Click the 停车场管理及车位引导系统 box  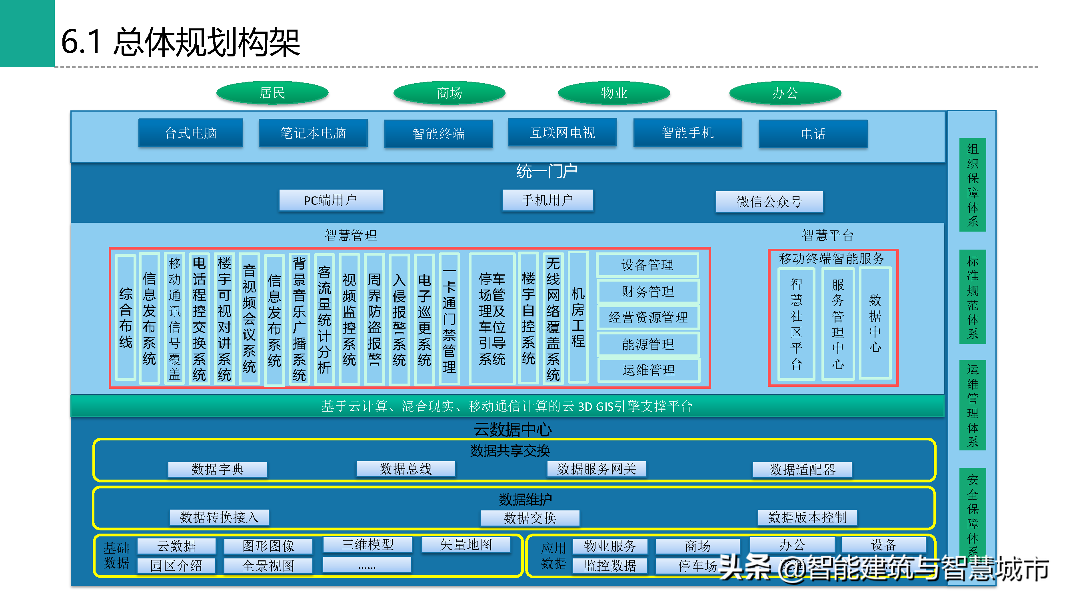pos(492,319)
